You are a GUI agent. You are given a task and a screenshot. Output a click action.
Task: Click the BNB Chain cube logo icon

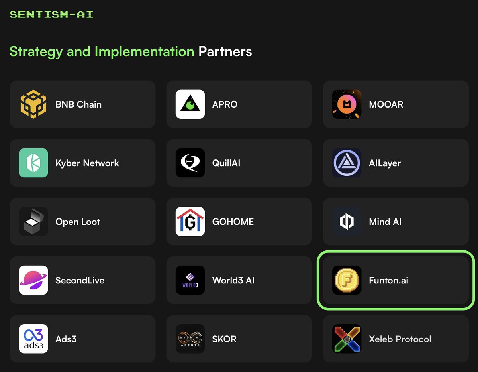click(x=33, y=104)
